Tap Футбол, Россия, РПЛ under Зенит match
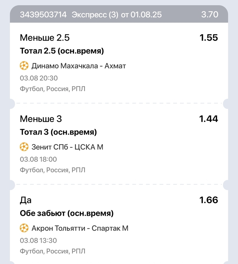The width and height of the screenshot is (238, 264). click(x=53, y=170)
